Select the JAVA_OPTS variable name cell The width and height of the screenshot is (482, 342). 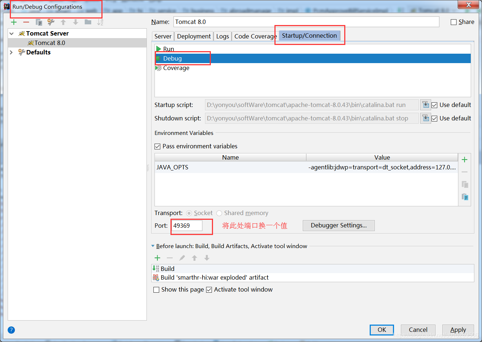coord(230,167)
